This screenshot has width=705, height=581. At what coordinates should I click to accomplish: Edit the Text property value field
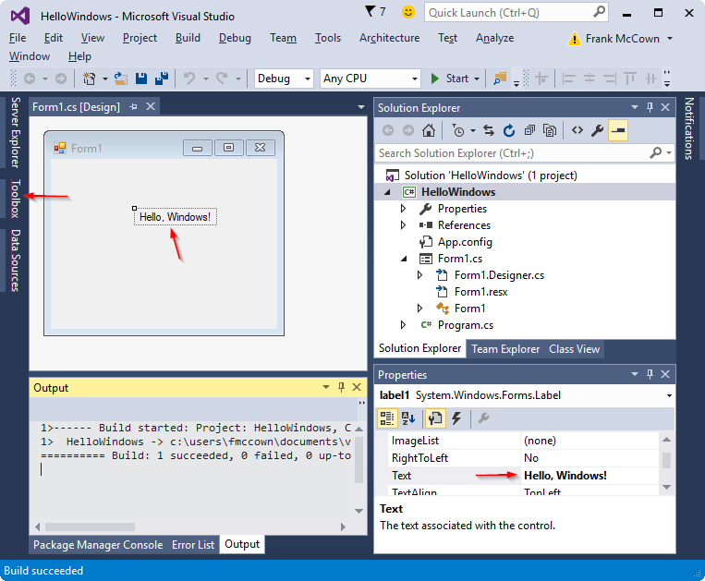tap(589, 476)
